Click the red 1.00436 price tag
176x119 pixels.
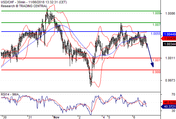point(168,39)
